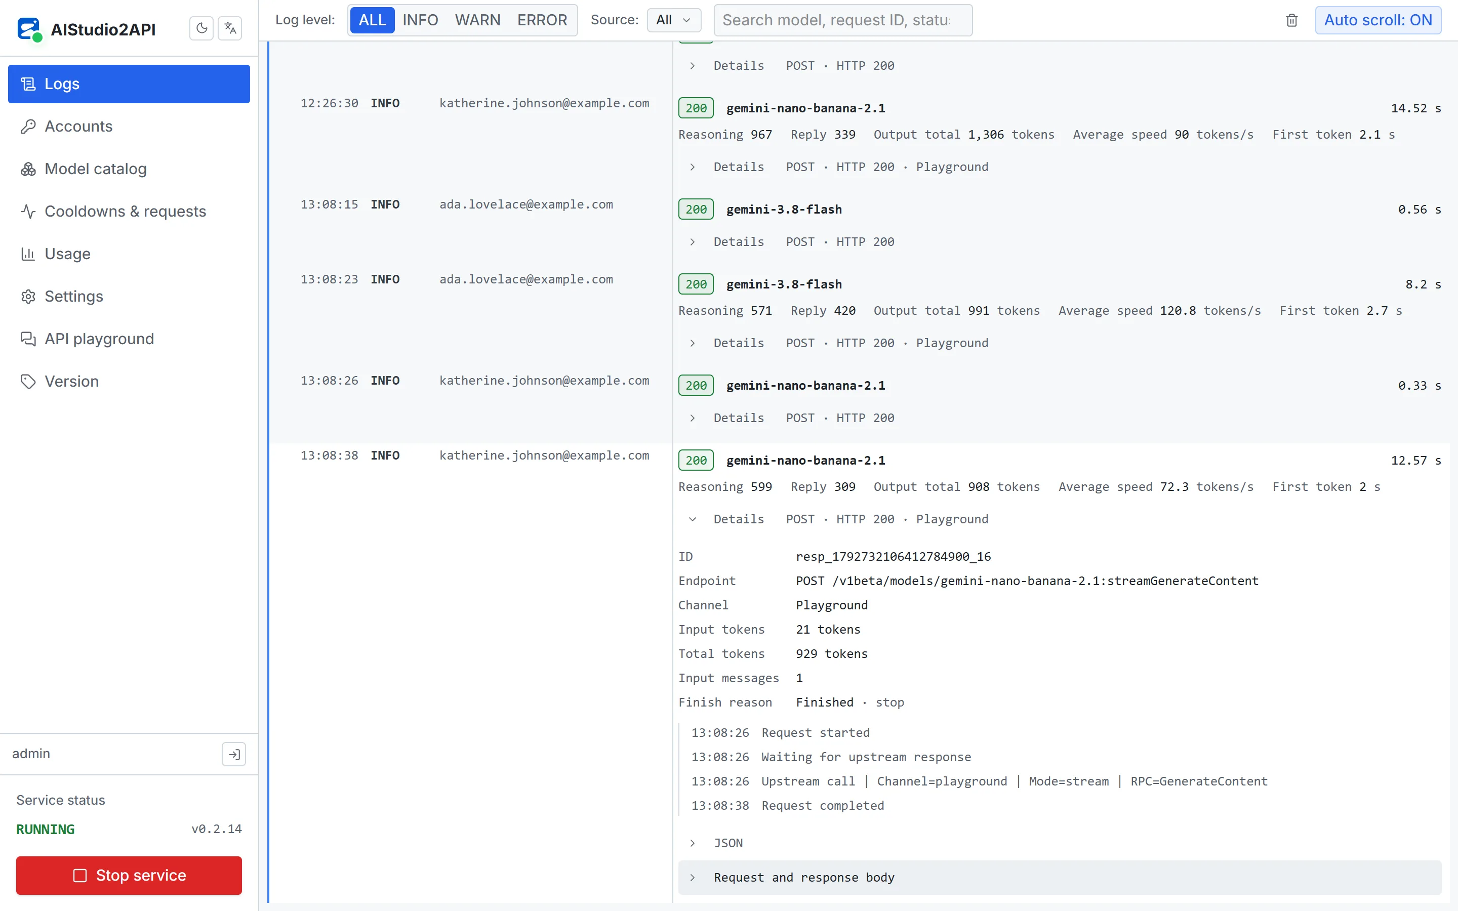The height and width of the screenshot is (911, 1458).
Task: Select the 0.56 s duration of gemini-3.8-flash
Action: click(x=1420, y=210)
